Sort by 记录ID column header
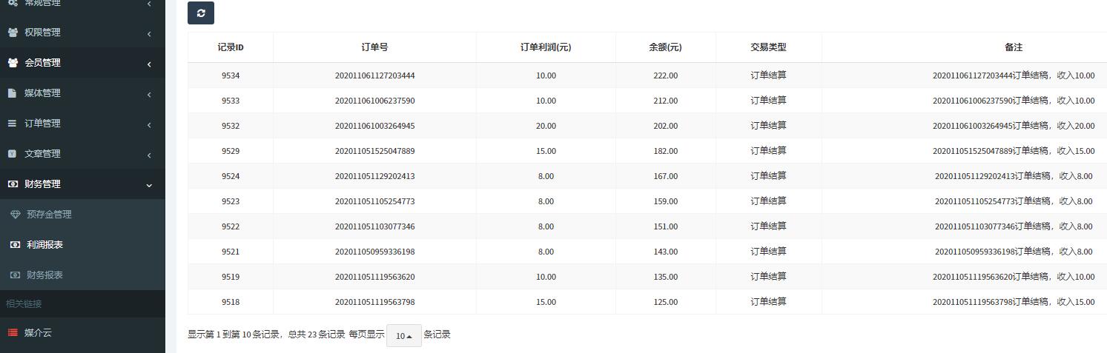The image size is (1107, 353). pyautogui.click(x=231, y=47)
